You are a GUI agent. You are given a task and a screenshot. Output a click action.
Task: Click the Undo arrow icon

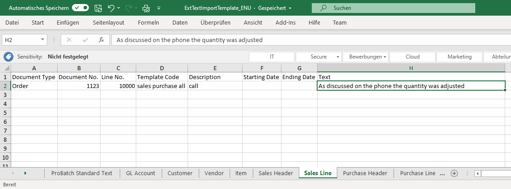coord(111,8)
